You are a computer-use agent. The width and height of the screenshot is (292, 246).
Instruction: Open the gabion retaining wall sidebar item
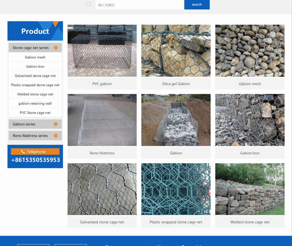pyautogui.click(x=35, y=103)
